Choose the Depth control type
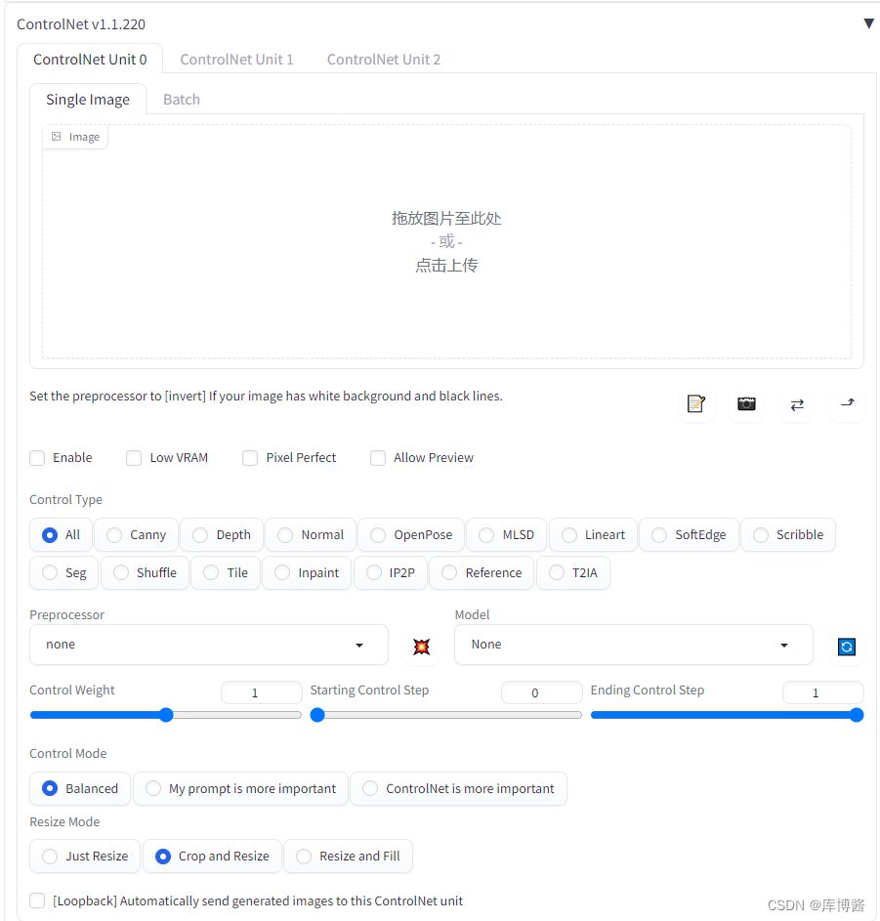The image size is (880, 921). click(x=222, y=534)
